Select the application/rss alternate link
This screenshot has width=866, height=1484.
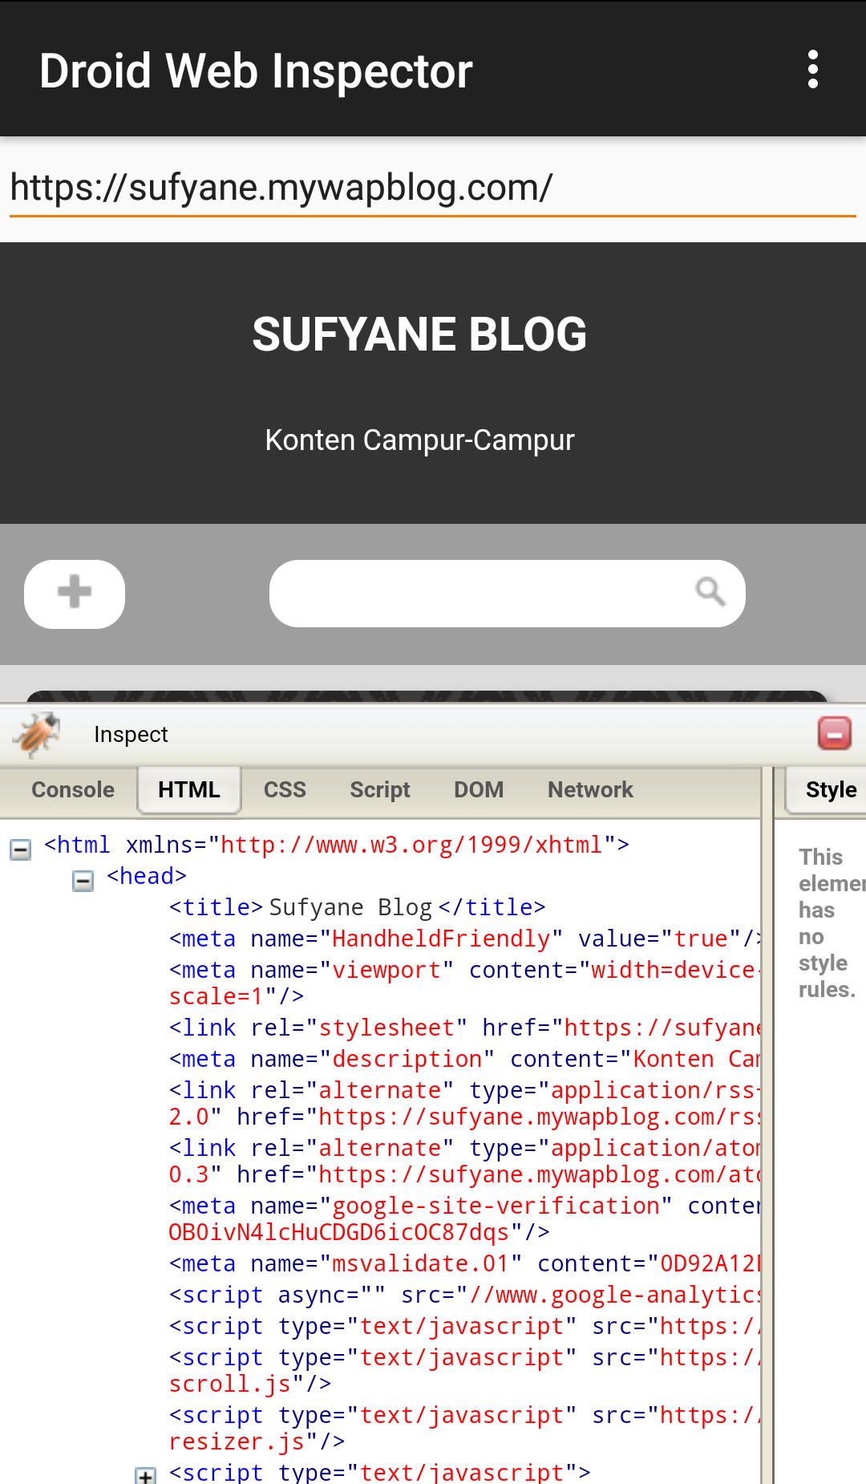[464, 1103]
